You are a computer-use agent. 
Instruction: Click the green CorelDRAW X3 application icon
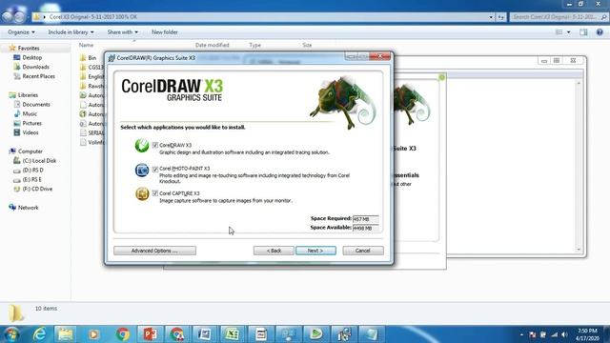coord(142,146)
